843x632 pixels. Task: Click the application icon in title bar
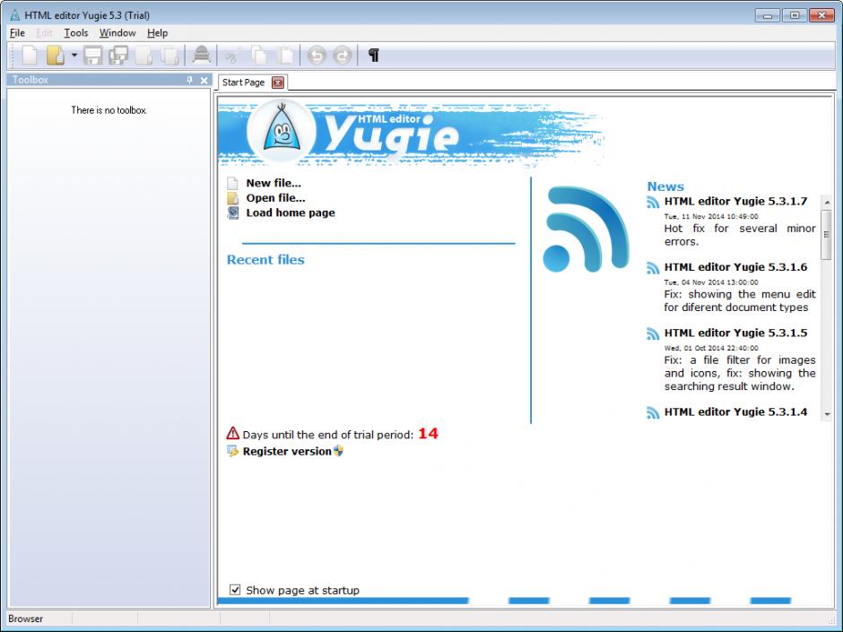(x=15, y=15)
